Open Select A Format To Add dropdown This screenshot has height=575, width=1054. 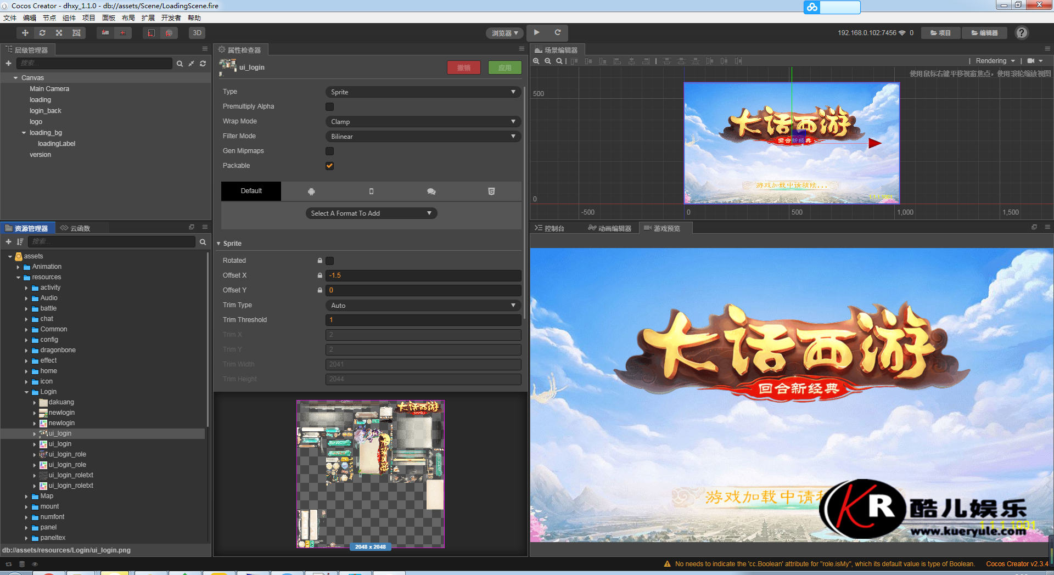tap(371, 213)
